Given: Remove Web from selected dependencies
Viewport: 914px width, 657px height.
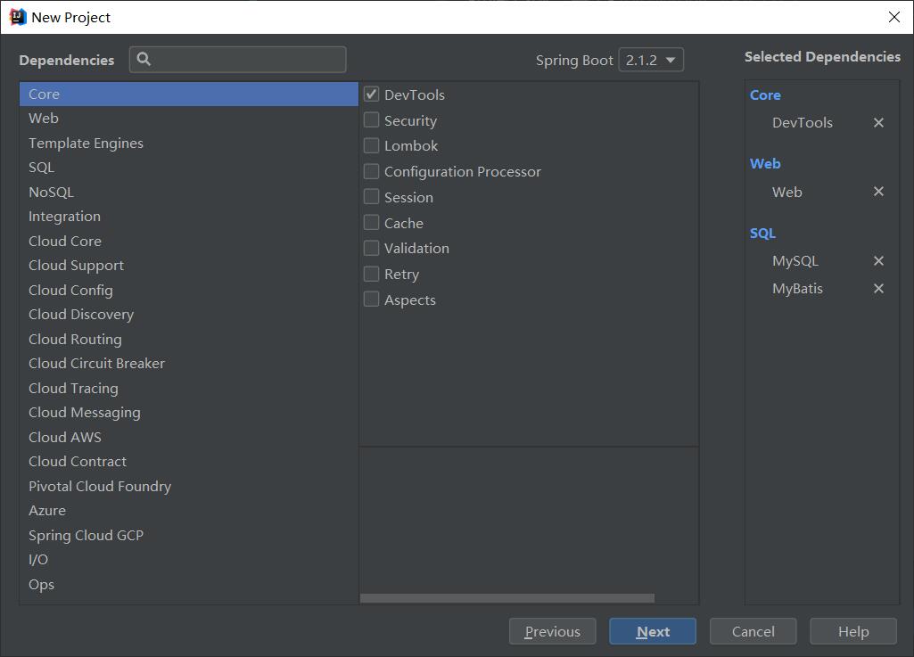Looking at the screenshot, I should (878, 192).
